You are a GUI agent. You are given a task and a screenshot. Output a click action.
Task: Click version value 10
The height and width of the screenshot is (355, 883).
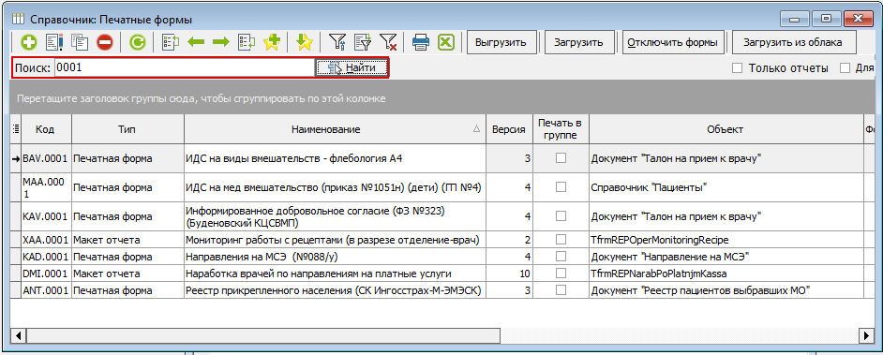(509, 274)
